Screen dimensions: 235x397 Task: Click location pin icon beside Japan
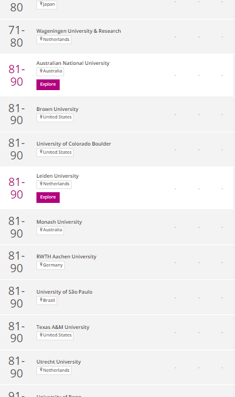pyautogui.click(x=41, y=4)
